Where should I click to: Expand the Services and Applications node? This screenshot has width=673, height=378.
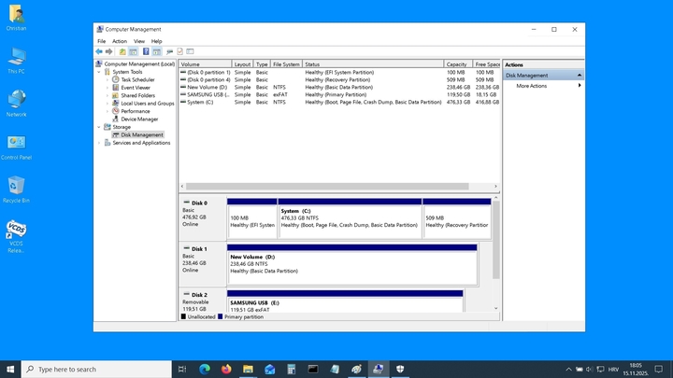click(x=100, y=143)
